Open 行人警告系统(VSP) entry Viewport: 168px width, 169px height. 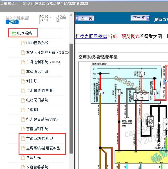click(42, 119)
